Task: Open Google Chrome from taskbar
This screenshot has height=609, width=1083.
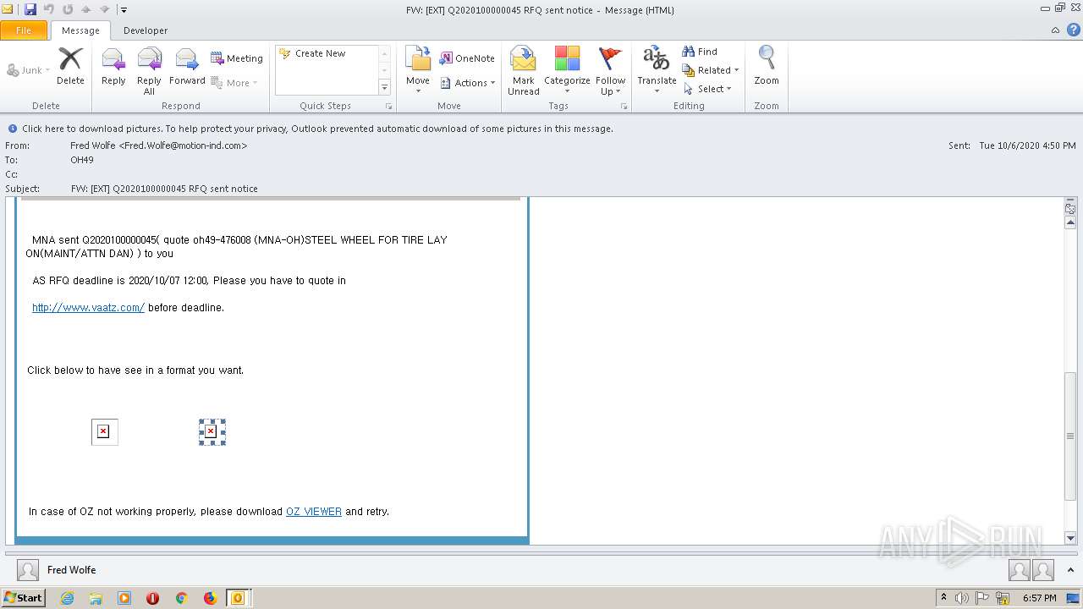Action: point(181,598)
